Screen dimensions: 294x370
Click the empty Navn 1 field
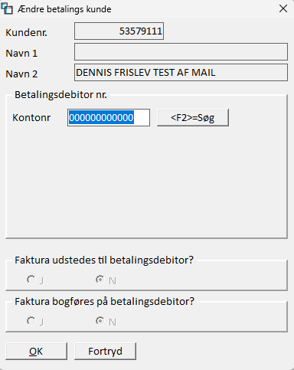click(181, 52)
